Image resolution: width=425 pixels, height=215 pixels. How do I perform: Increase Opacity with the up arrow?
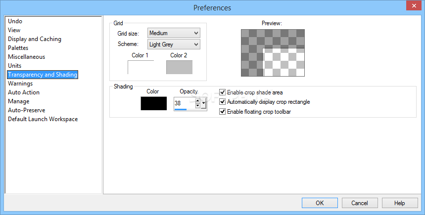point(197,101)
